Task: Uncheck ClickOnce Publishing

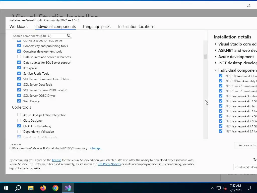Action: click(x=19, y=126)
